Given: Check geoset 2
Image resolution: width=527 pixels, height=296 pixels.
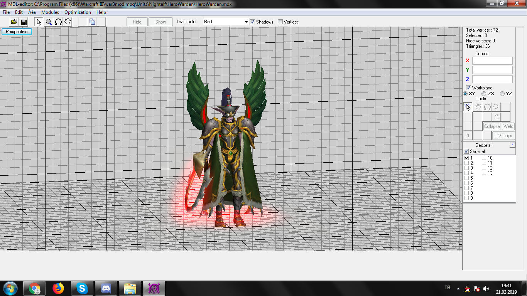Looking at the screenshot, I should pos(467,163).
